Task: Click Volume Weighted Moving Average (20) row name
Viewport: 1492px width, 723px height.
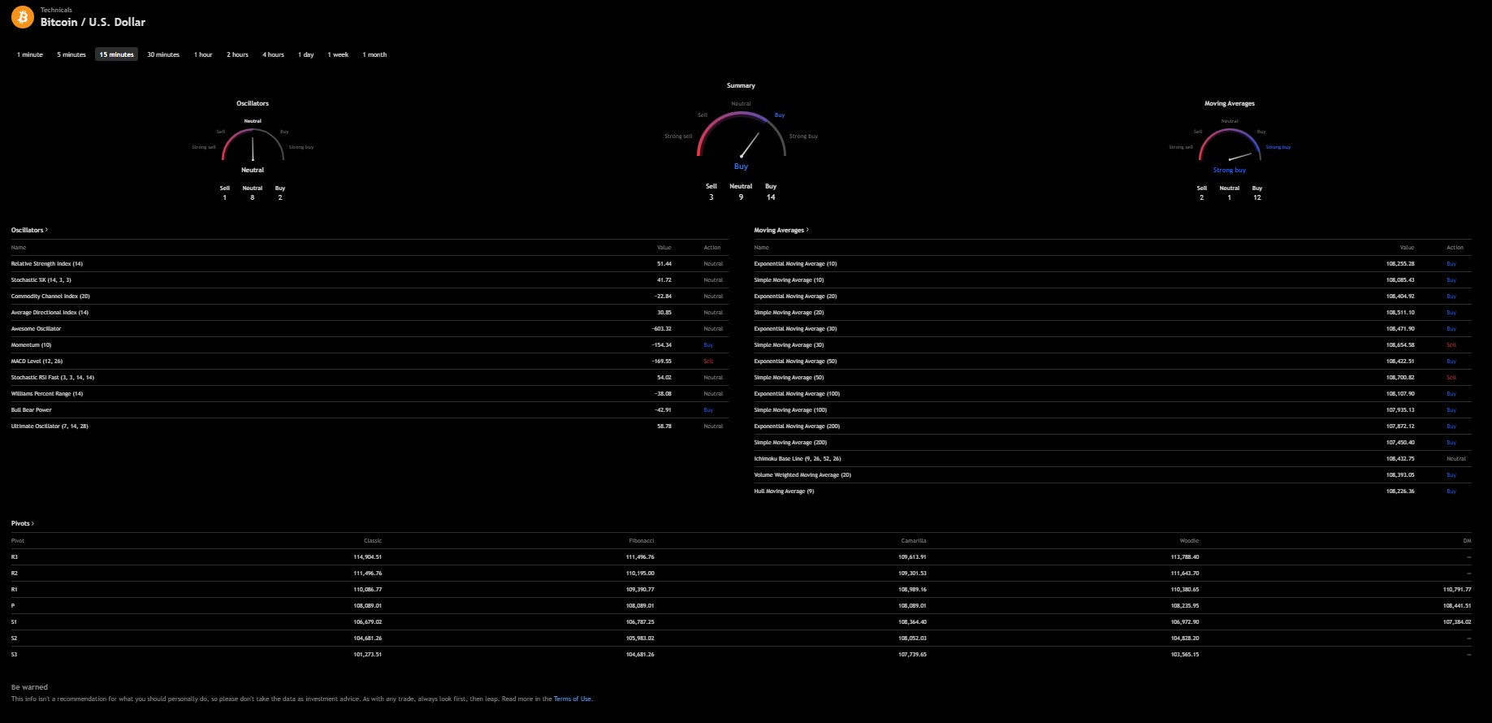Action: 802,475
